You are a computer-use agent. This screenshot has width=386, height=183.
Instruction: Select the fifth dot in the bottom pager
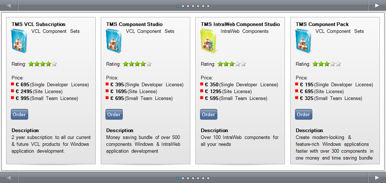pos(198,178)
